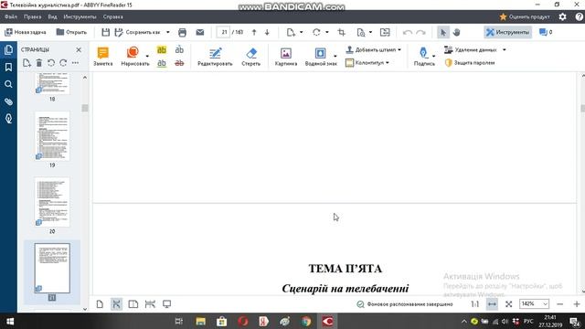This screenshot has width=585, height=329.
Task: Open the Attachments paperclip panel
Action: [8, 101]
